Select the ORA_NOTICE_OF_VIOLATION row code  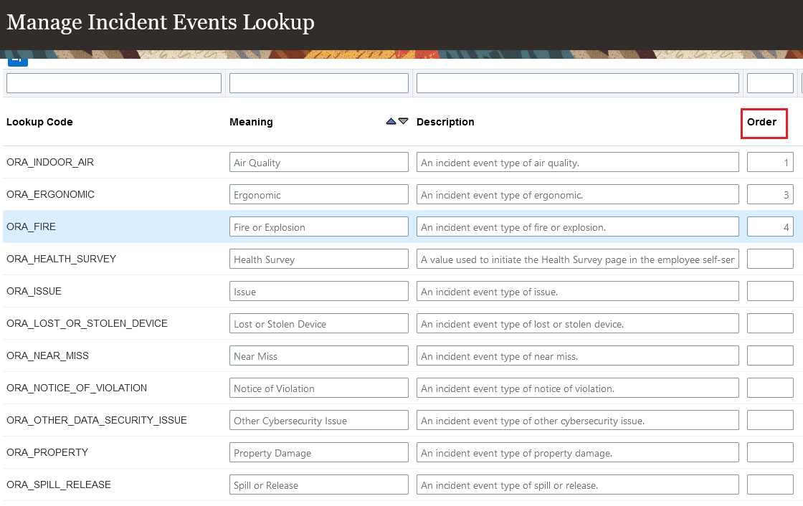pos(77,388)
